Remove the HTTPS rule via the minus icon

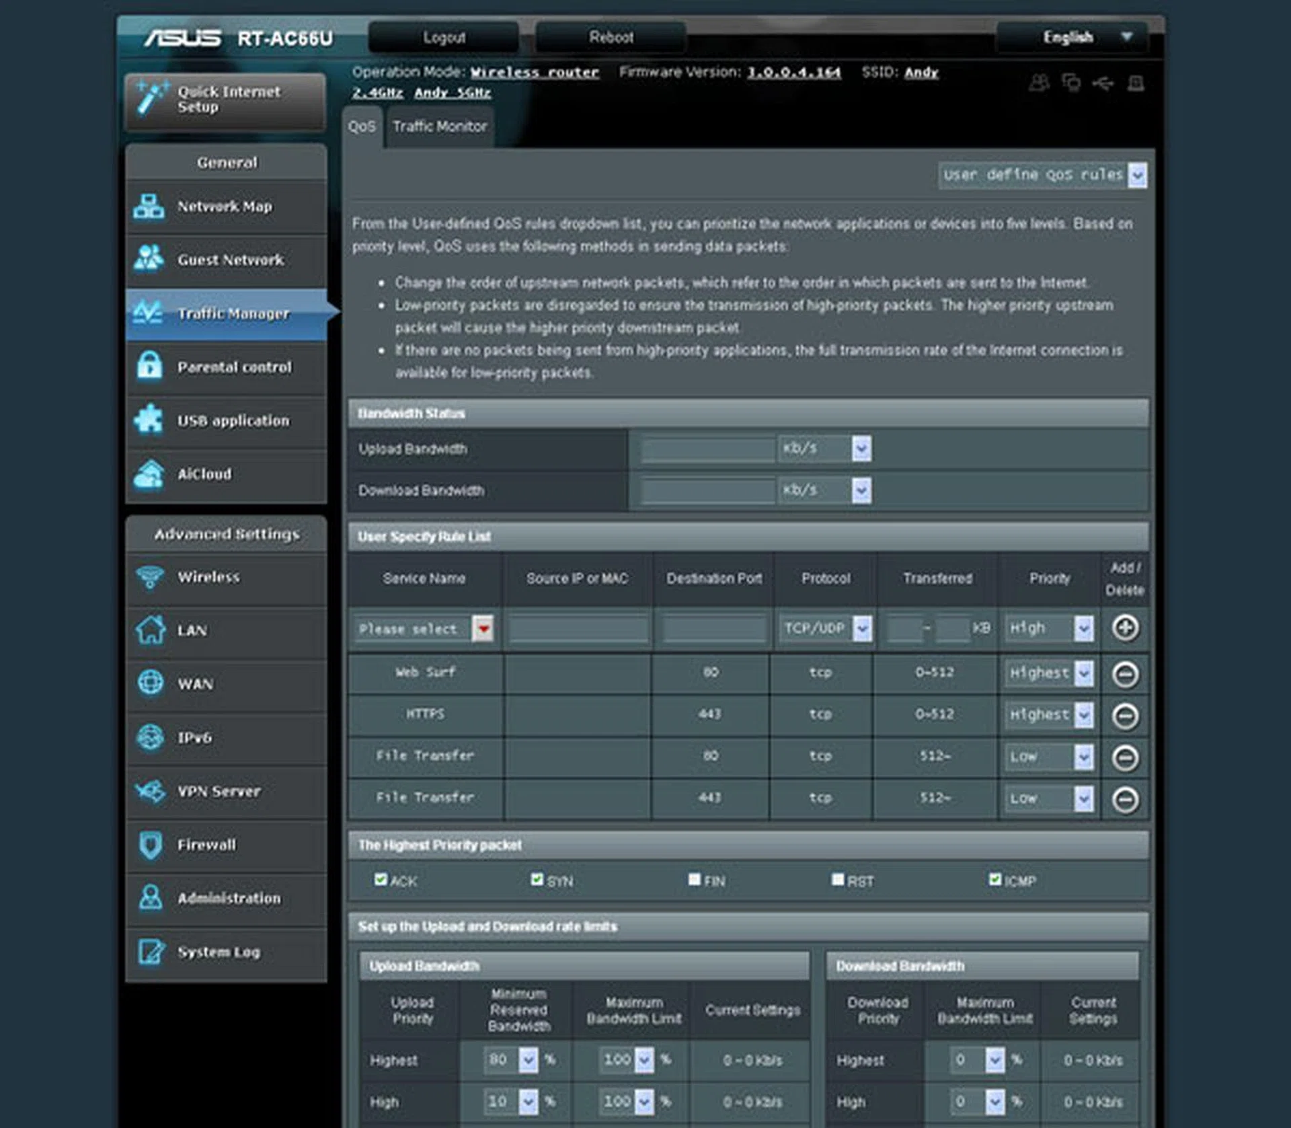(1125, 715)
